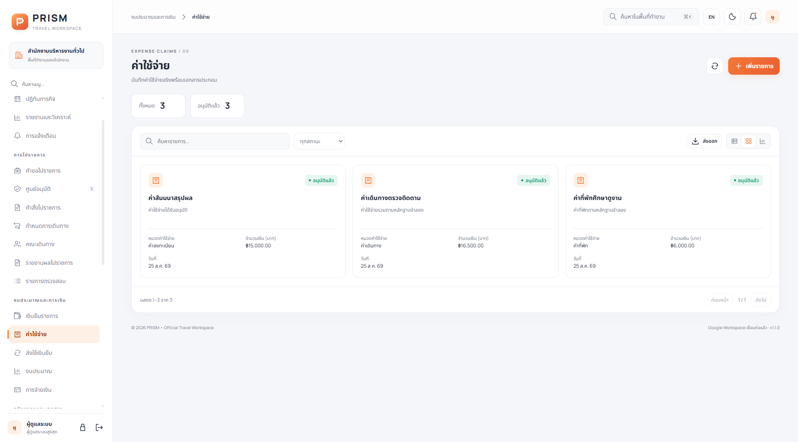Viewport: 798px width, 442px height.
Task: Switch language with the EN button
Action: (712, 17)
